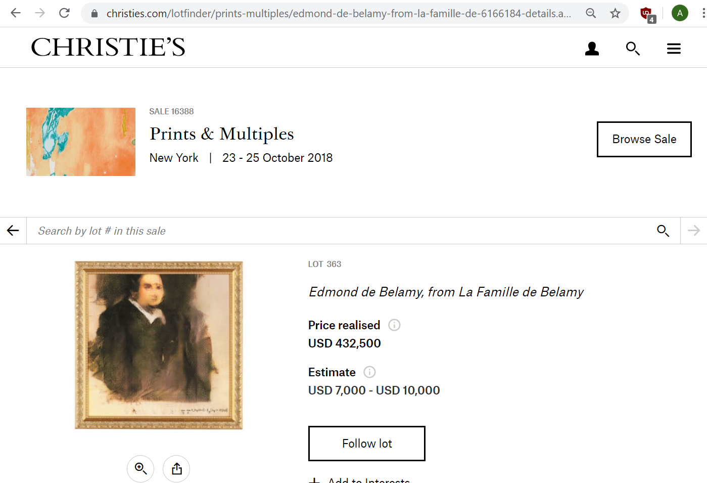This screenshot has width=707, height=483.
Task: Click the browser back arrow
Action: [16, 13]
